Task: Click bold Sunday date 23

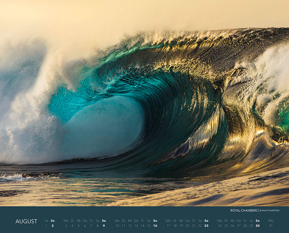Action: point(206,226)
